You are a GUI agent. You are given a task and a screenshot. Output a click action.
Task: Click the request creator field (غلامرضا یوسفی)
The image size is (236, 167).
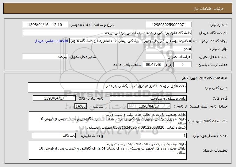tap(131, 41)
